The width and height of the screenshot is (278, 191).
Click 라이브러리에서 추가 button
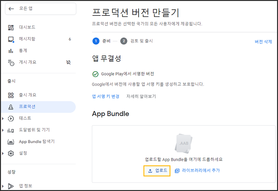[197, 171]
